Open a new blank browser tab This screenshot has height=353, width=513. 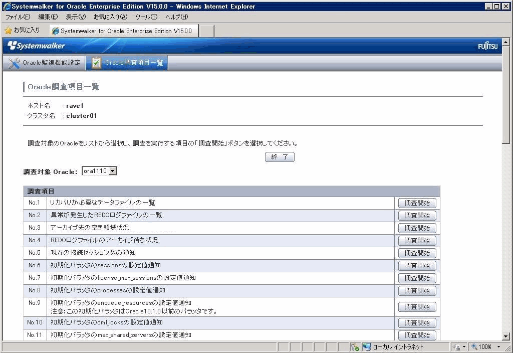[207, 31]
